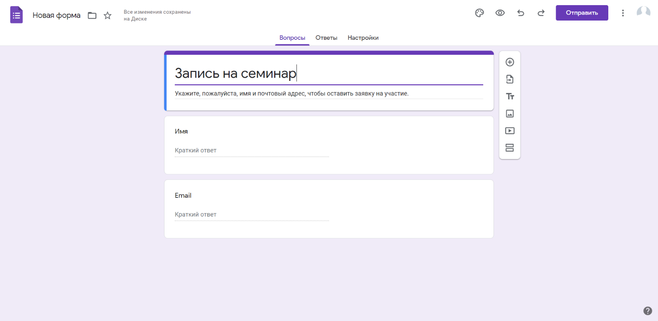Open the more options menu
The image size is (658, 321).
tap(623, 13)
